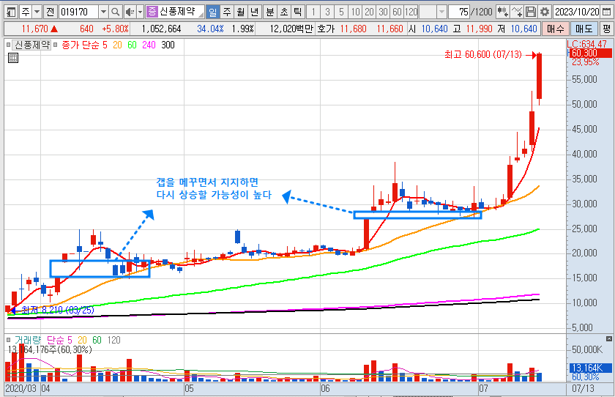Close the volume panel with X icon
Image resolution: width=615 pixels, height=397 pixels.
(608, 338)
